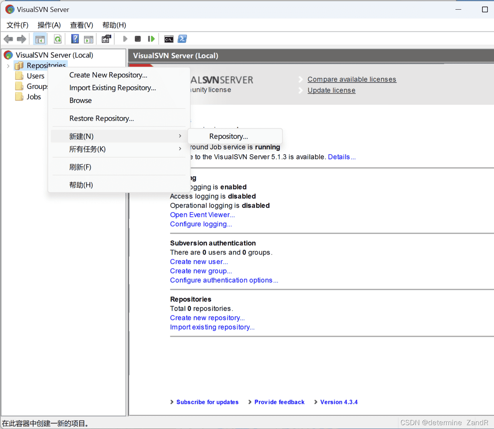Viewport: 494px width, 429px height.
Task: Open the Command Prompt toolbar icon
Action: tap(169, 39)
